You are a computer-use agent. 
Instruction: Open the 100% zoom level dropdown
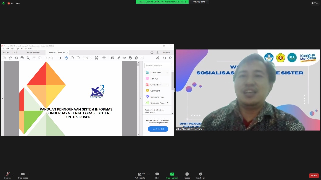[x=87, y=58]
